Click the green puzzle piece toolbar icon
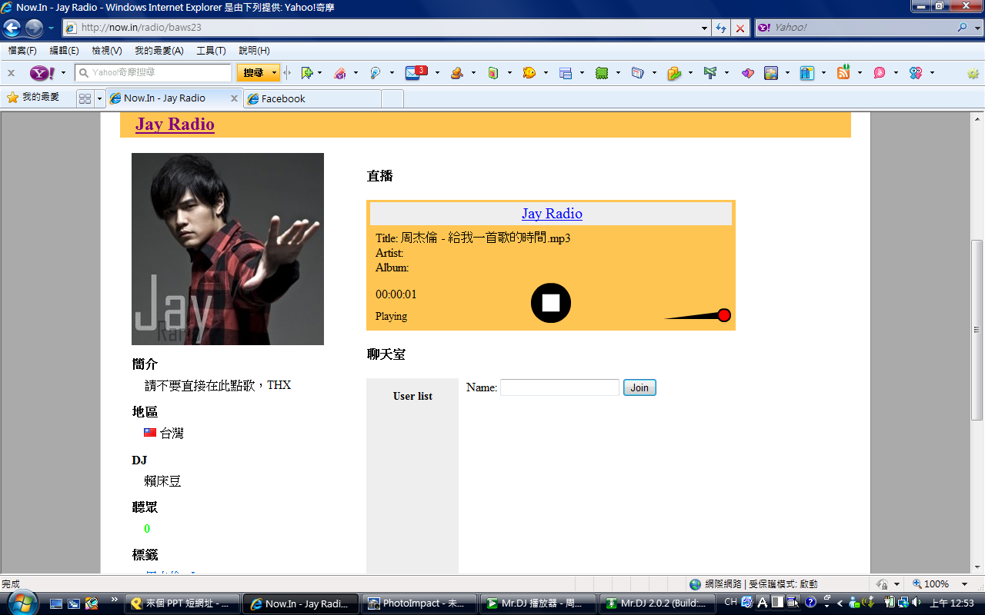The image size is (985, 615). click(602, 73)
